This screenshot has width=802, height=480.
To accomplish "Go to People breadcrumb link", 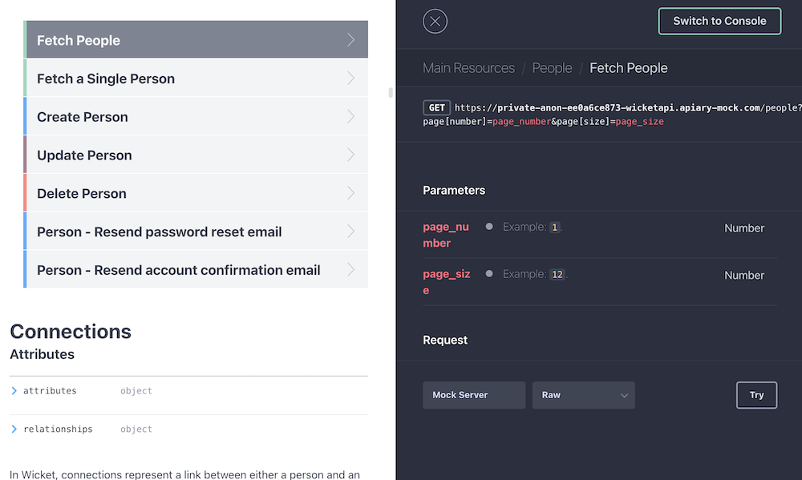I will pyautogui.click(x=552, y=68).
